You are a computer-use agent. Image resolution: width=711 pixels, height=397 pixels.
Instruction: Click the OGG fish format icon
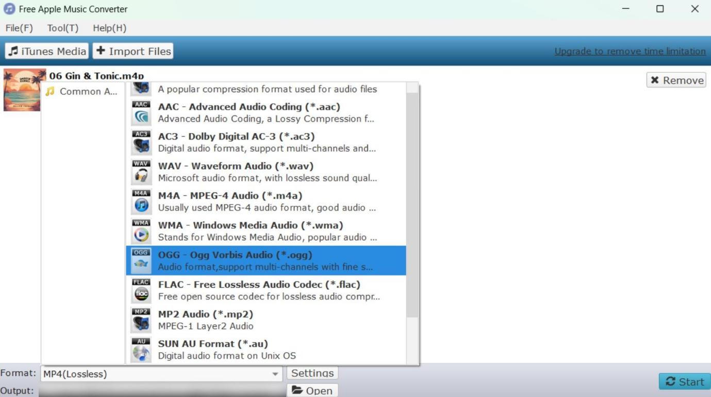(141, 261)
